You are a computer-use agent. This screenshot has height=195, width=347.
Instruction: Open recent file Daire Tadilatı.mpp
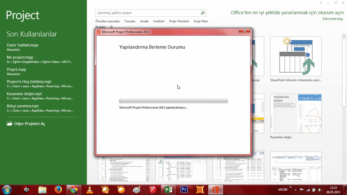point(23,45)
